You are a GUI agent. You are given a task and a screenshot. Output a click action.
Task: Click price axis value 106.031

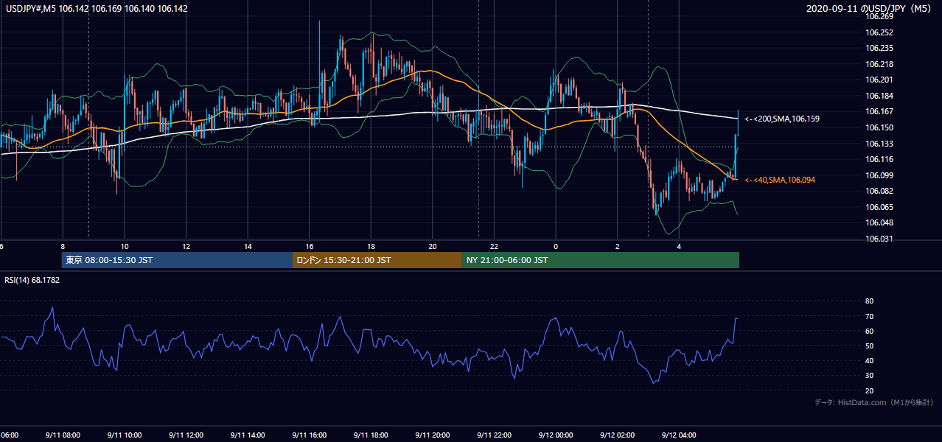pos(880,239)
